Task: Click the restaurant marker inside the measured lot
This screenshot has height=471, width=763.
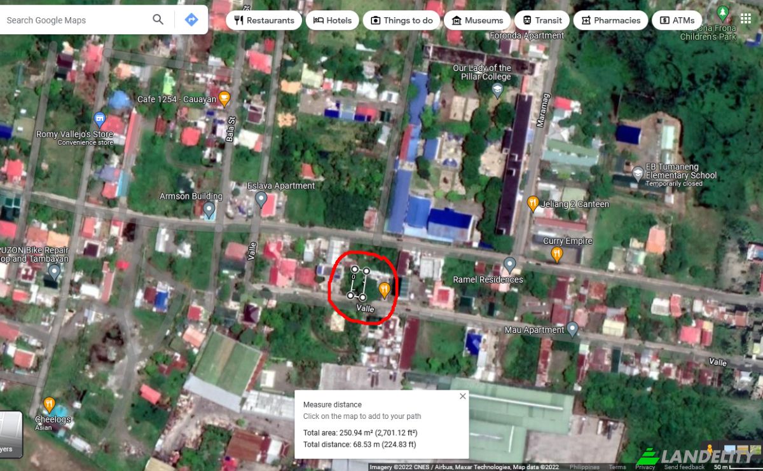Action: click(384, 290)
